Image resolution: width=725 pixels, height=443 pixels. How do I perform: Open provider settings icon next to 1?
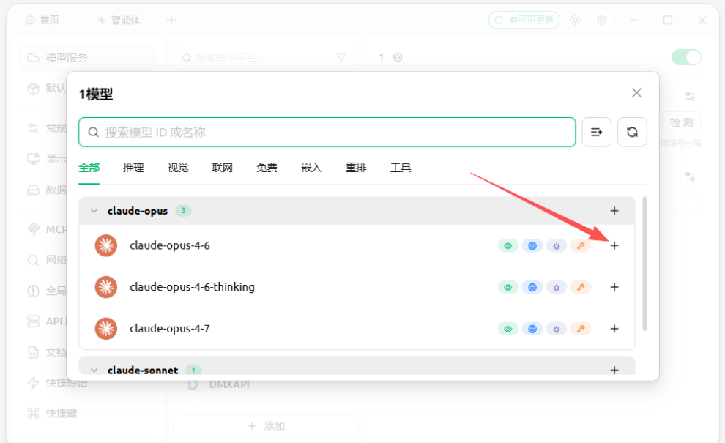point(398,57)
